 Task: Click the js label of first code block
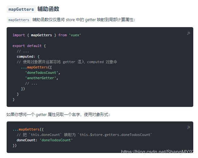click(x=189, y=33)
